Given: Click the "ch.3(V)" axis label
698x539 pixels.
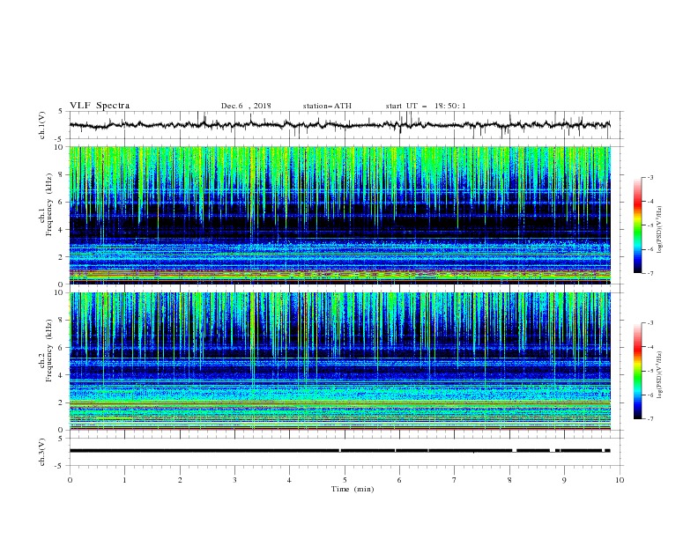Looking at the screenshot, I should [x=42, y=452].
